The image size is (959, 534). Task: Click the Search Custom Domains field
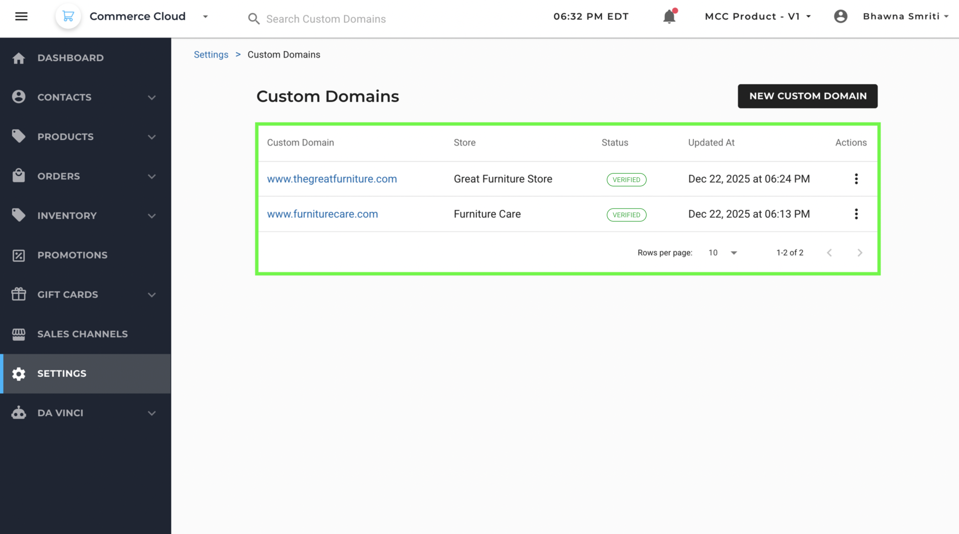click(326, 19)
